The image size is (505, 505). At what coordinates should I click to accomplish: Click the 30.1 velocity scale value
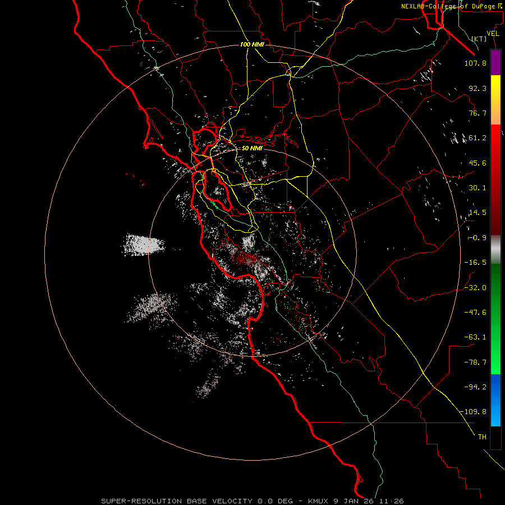478,188
